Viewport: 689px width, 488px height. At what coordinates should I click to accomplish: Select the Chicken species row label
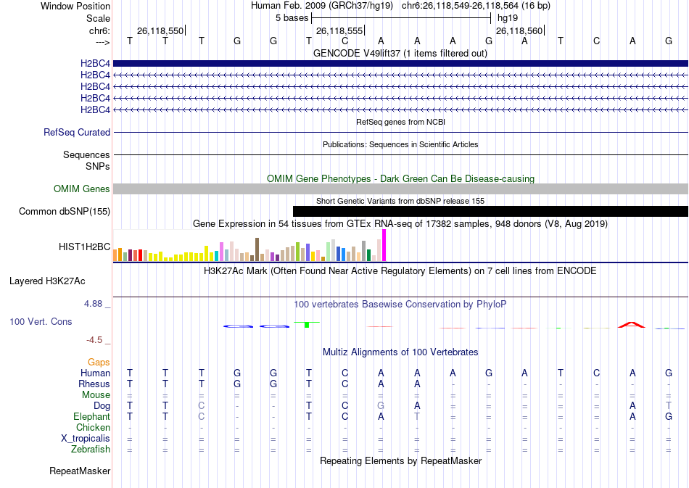click(x=93, y=427)
